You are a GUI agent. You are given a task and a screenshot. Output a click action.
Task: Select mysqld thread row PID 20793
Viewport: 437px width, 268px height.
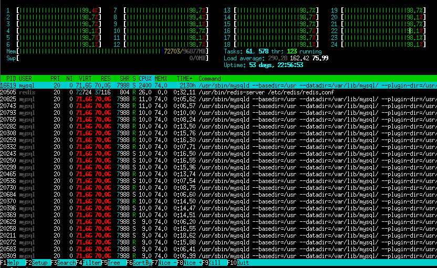(218, 113)
